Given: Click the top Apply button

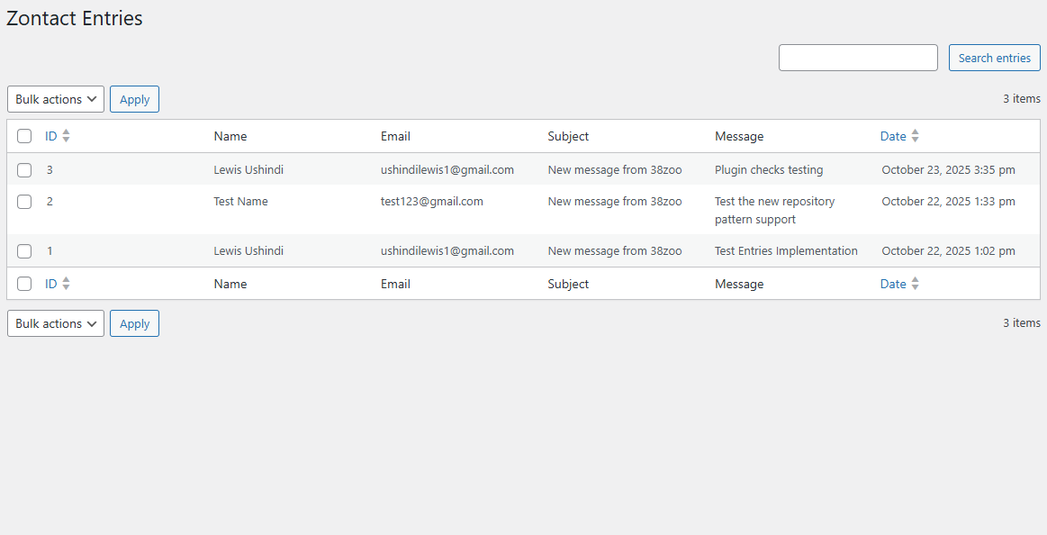Looking at the screenshot, I should (133, 99).
